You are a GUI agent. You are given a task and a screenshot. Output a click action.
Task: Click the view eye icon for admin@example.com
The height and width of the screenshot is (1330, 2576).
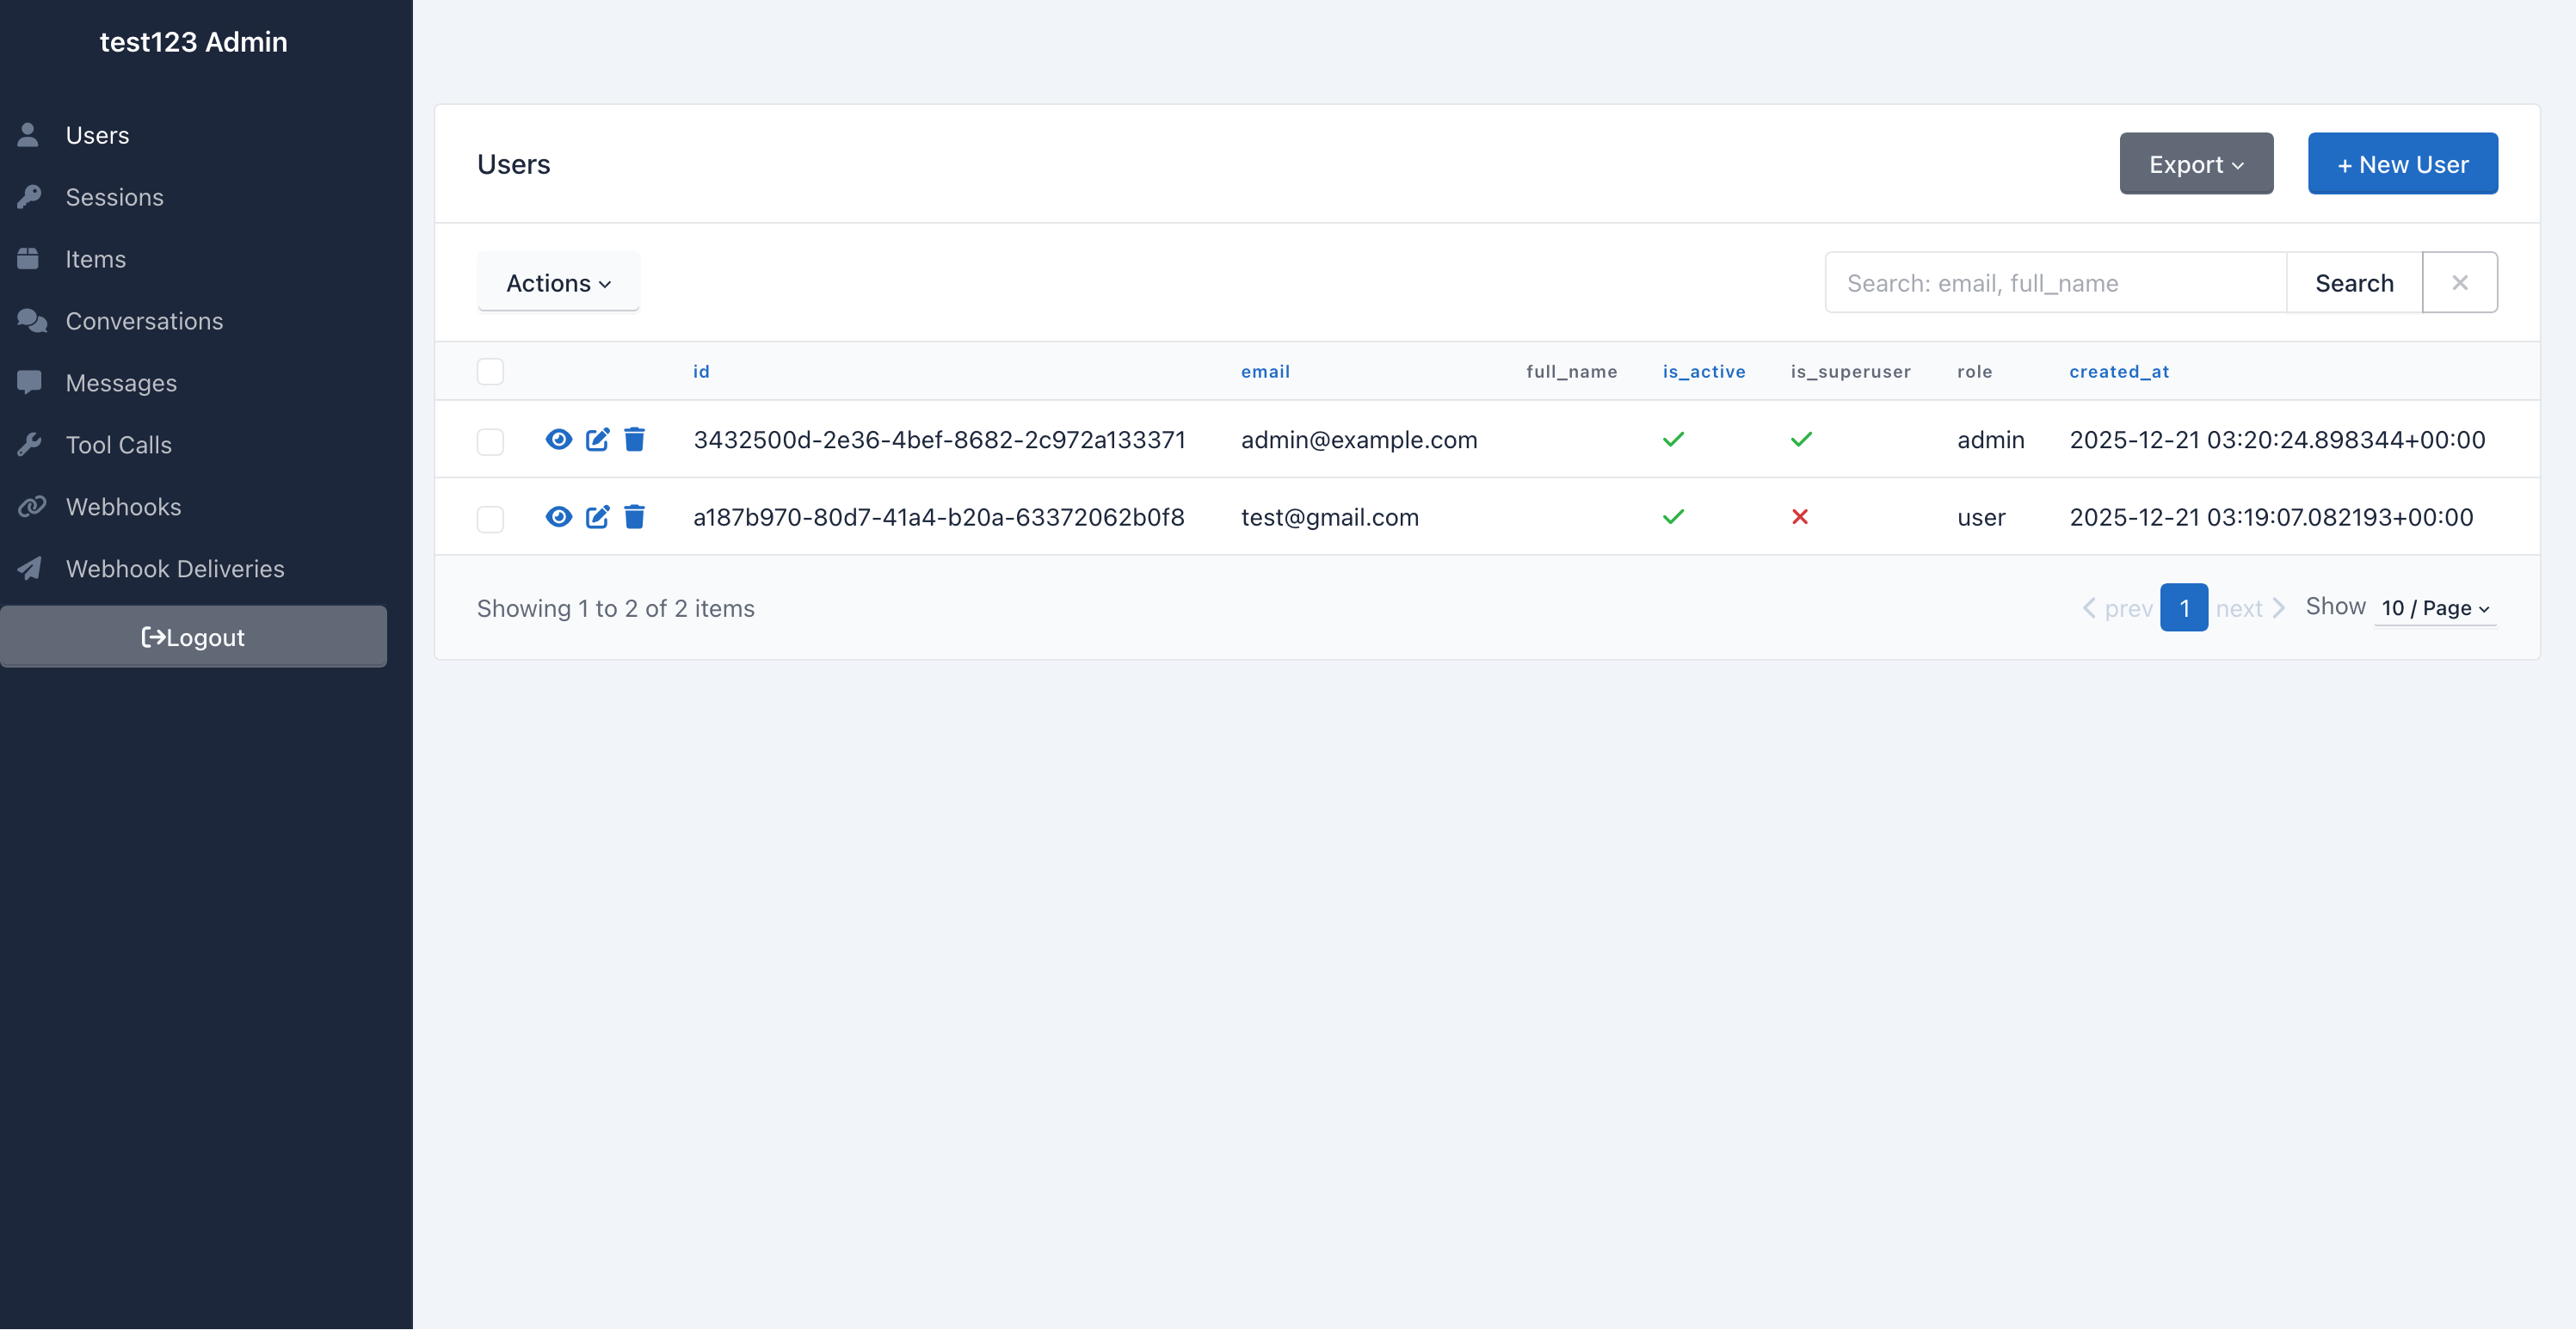pos(558,439)
